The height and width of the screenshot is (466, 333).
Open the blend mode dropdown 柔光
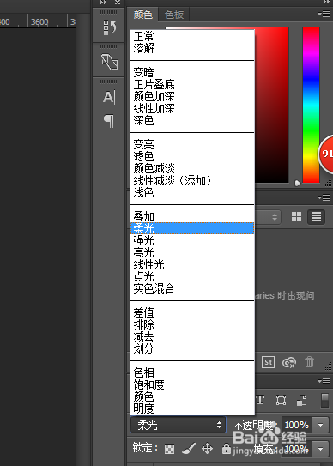[179, 425]
